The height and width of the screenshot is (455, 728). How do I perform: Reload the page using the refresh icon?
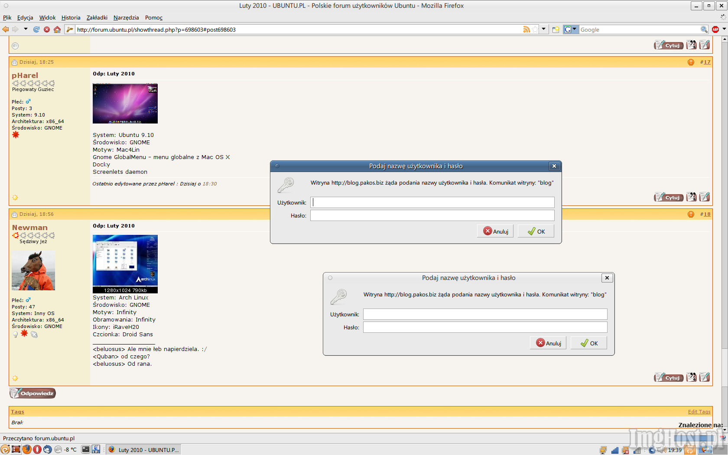point(36,29)
